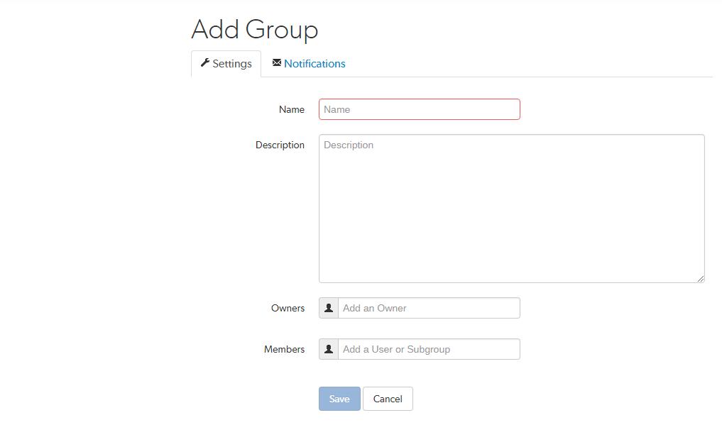Switch to the Settings tab
Viewport: 722px width, 442px height.
(x=226, y=63)
